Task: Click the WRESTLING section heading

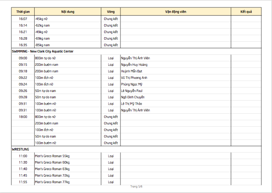Action: click(x=20, y=149)
